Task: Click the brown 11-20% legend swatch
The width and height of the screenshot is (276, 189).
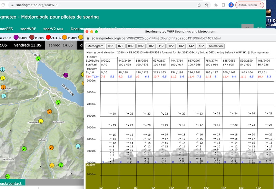Action: [x=32, y=37]
